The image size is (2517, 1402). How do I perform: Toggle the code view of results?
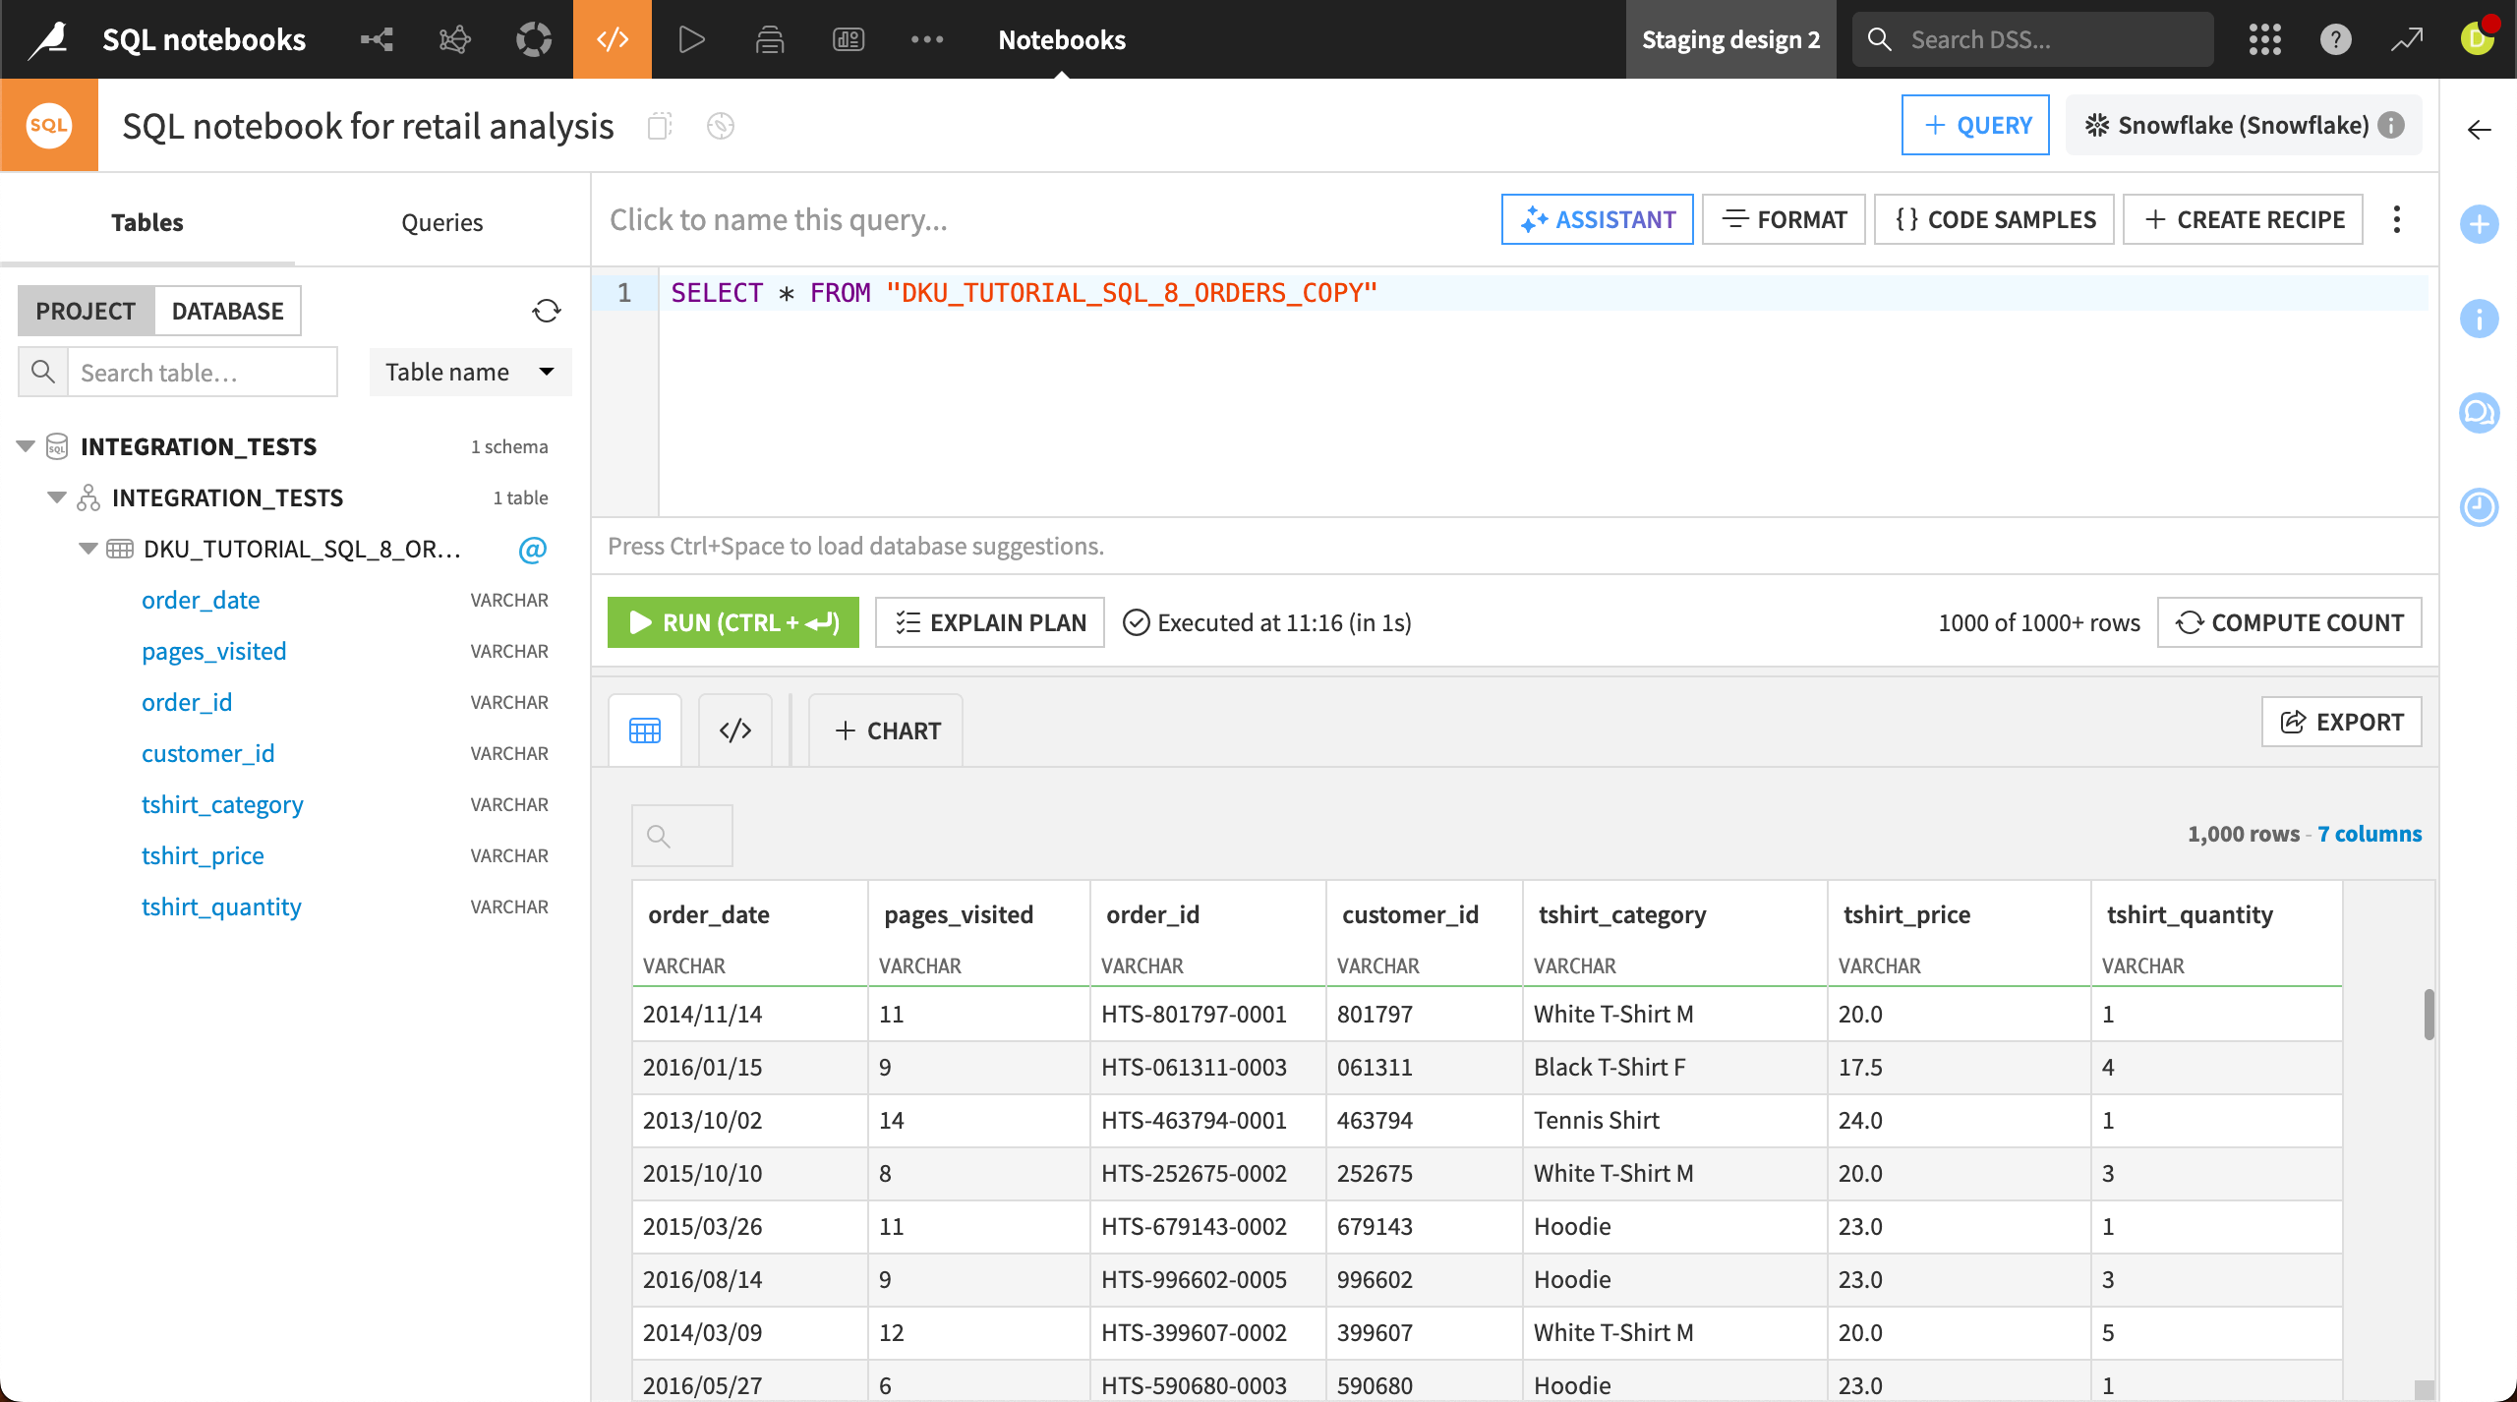[734, 730]
